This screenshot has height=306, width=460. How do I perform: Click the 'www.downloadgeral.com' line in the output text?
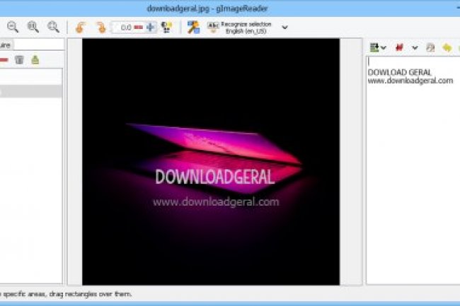(410, 81)
